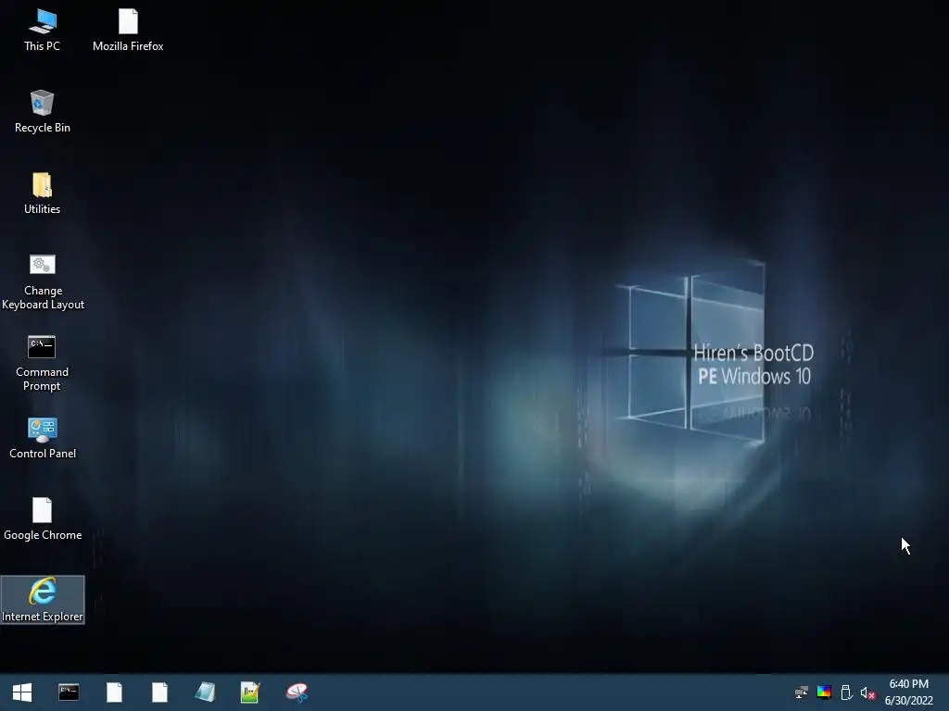This screenshot has height=711, width=949.
Task: Click the USB safely remove tray icon
Action: (x=846, y=692)
